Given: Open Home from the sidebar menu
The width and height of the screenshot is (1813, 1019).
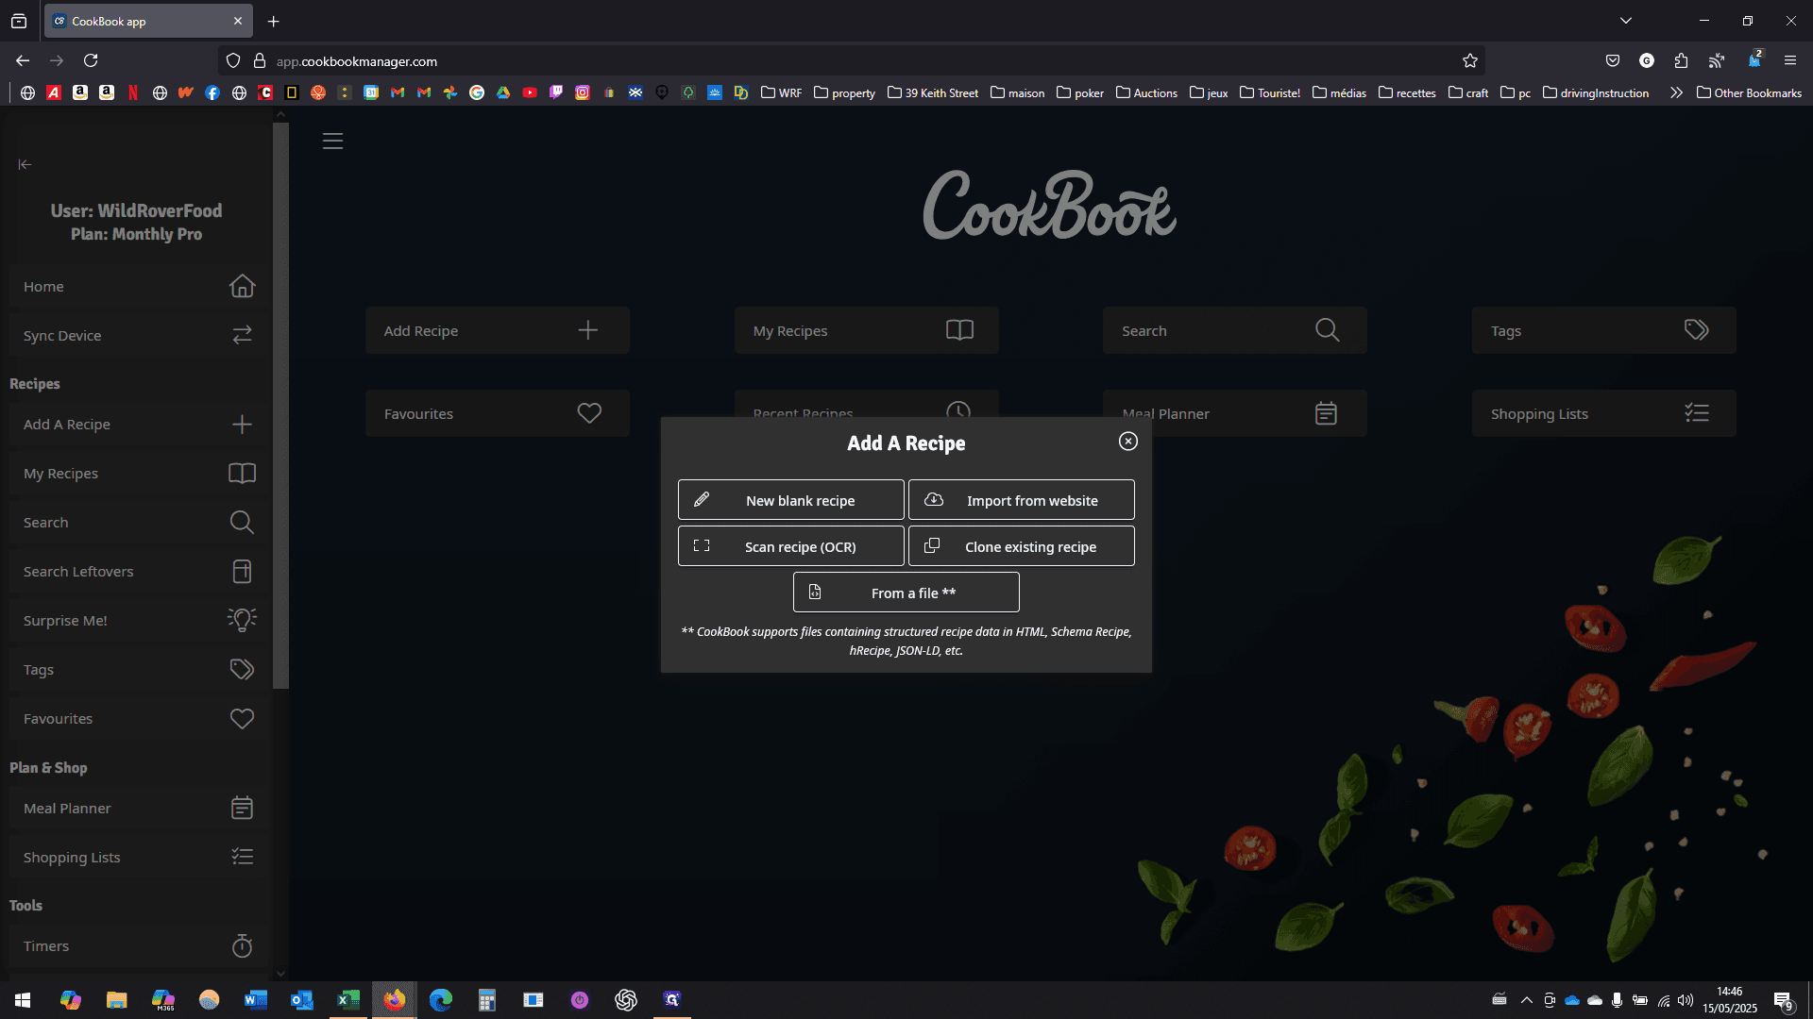Looking at the screenshot, I should pyautogui.click(x=139, y=286).
